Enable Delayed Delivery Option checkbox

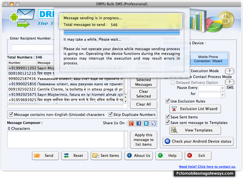(173, 82)
